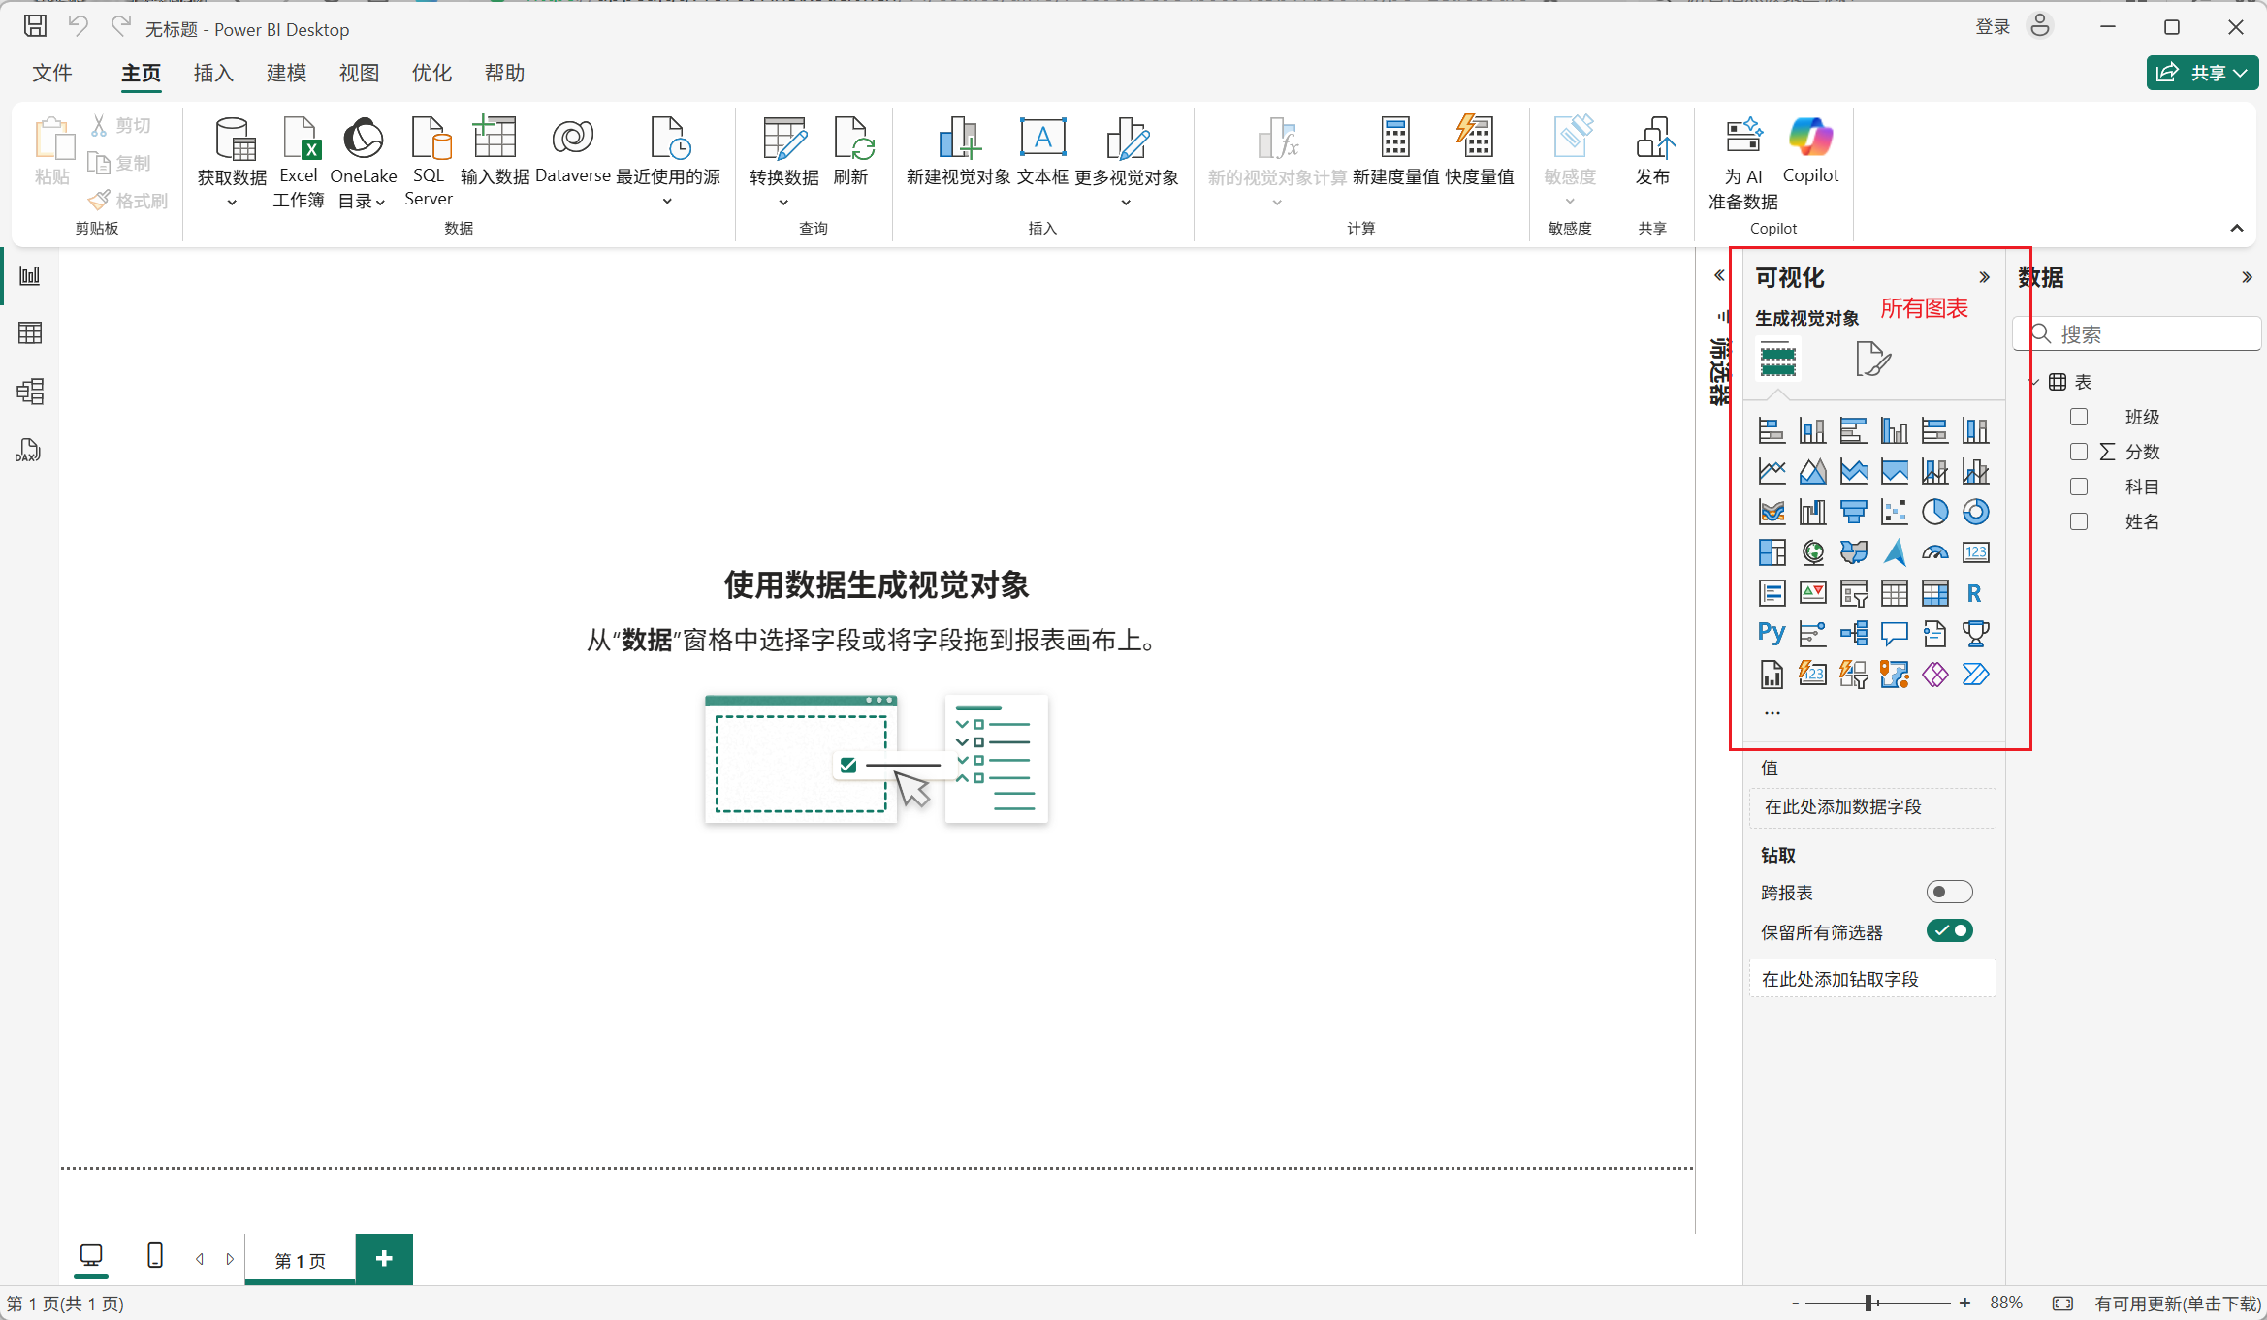Select the gauge visual icon
Image resolution: width=2267 pixels, height=1320 pixels.
coord(1934,552)
